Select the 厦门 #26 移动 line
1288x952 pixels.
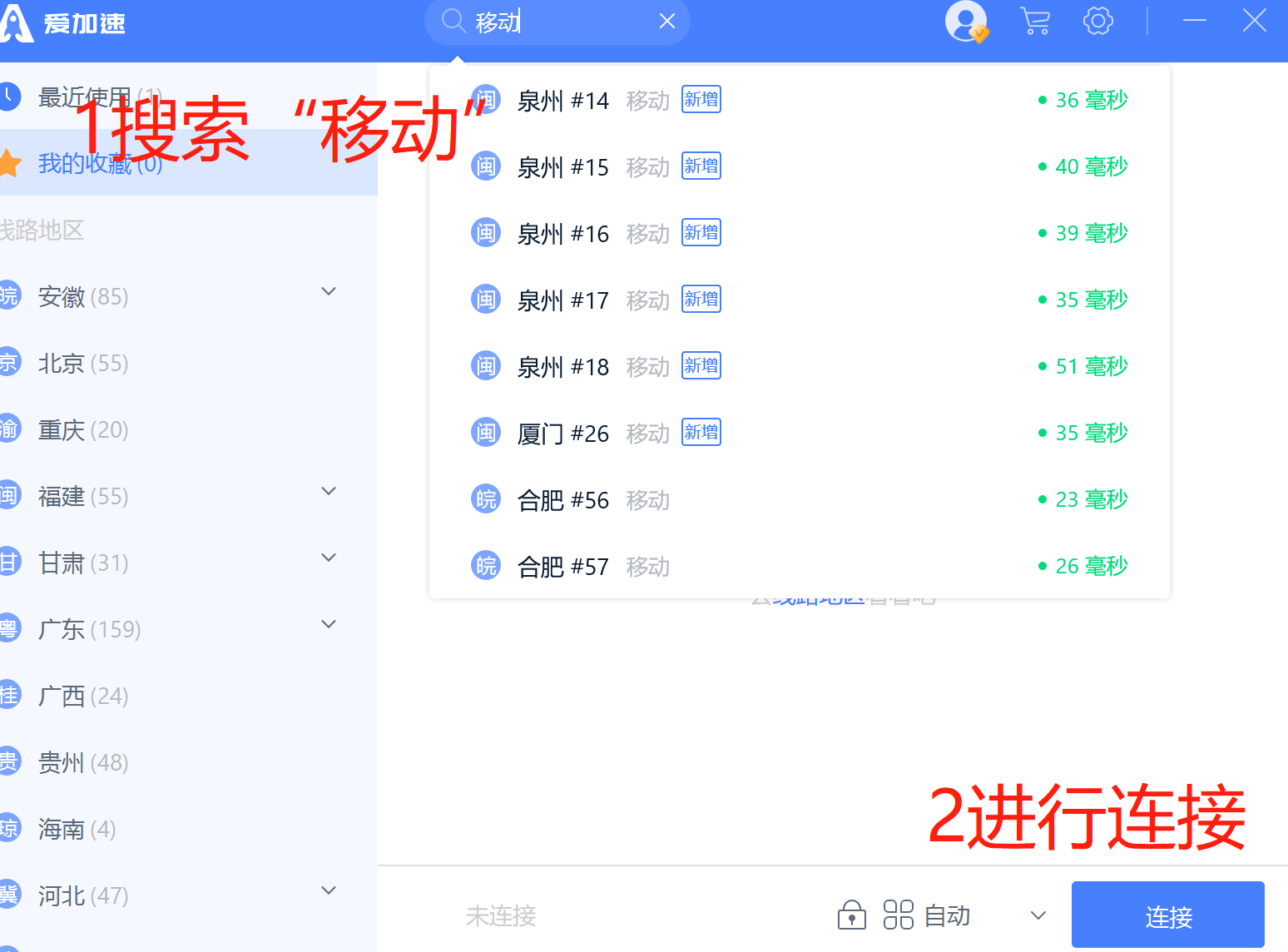799,433
